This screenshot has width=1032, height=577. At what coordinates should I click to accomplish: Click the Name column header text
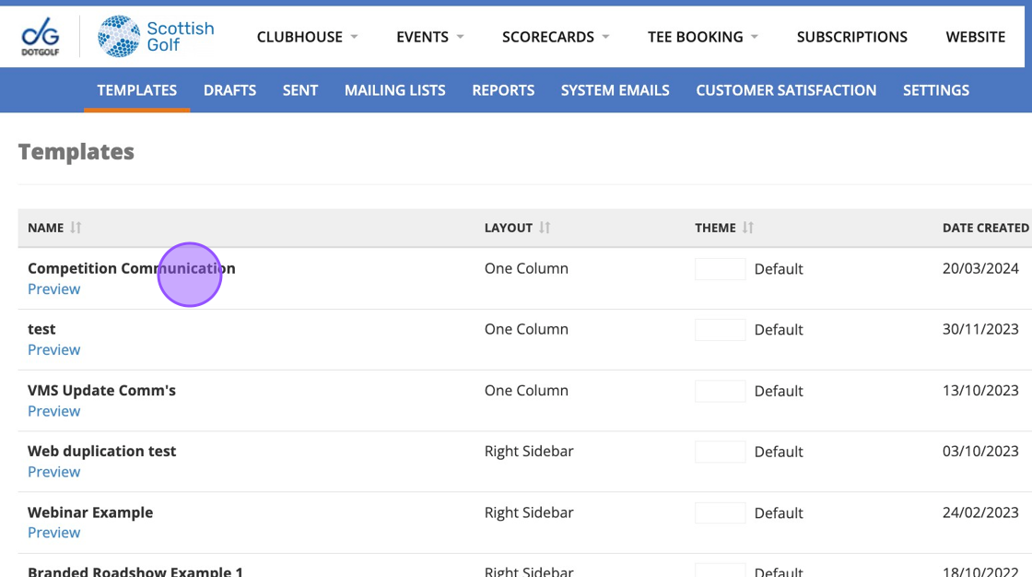[45, 228]
